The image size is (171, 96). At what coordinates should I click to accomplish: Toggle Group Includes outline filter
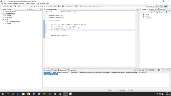pyautogui.click(x=166, y=12)
